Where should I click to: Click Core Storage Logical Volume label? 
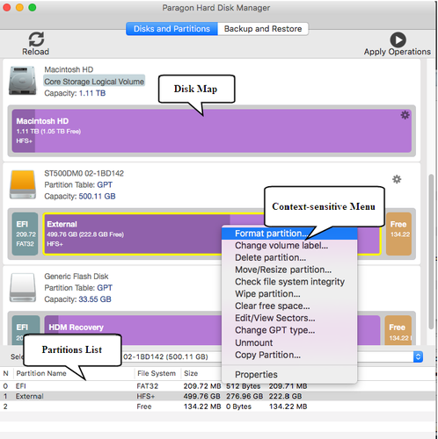click(x=94, y=82)
